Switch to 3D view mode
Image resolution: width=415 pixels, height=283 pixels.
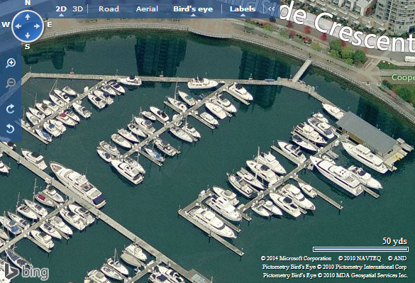(x=78, y=9)
